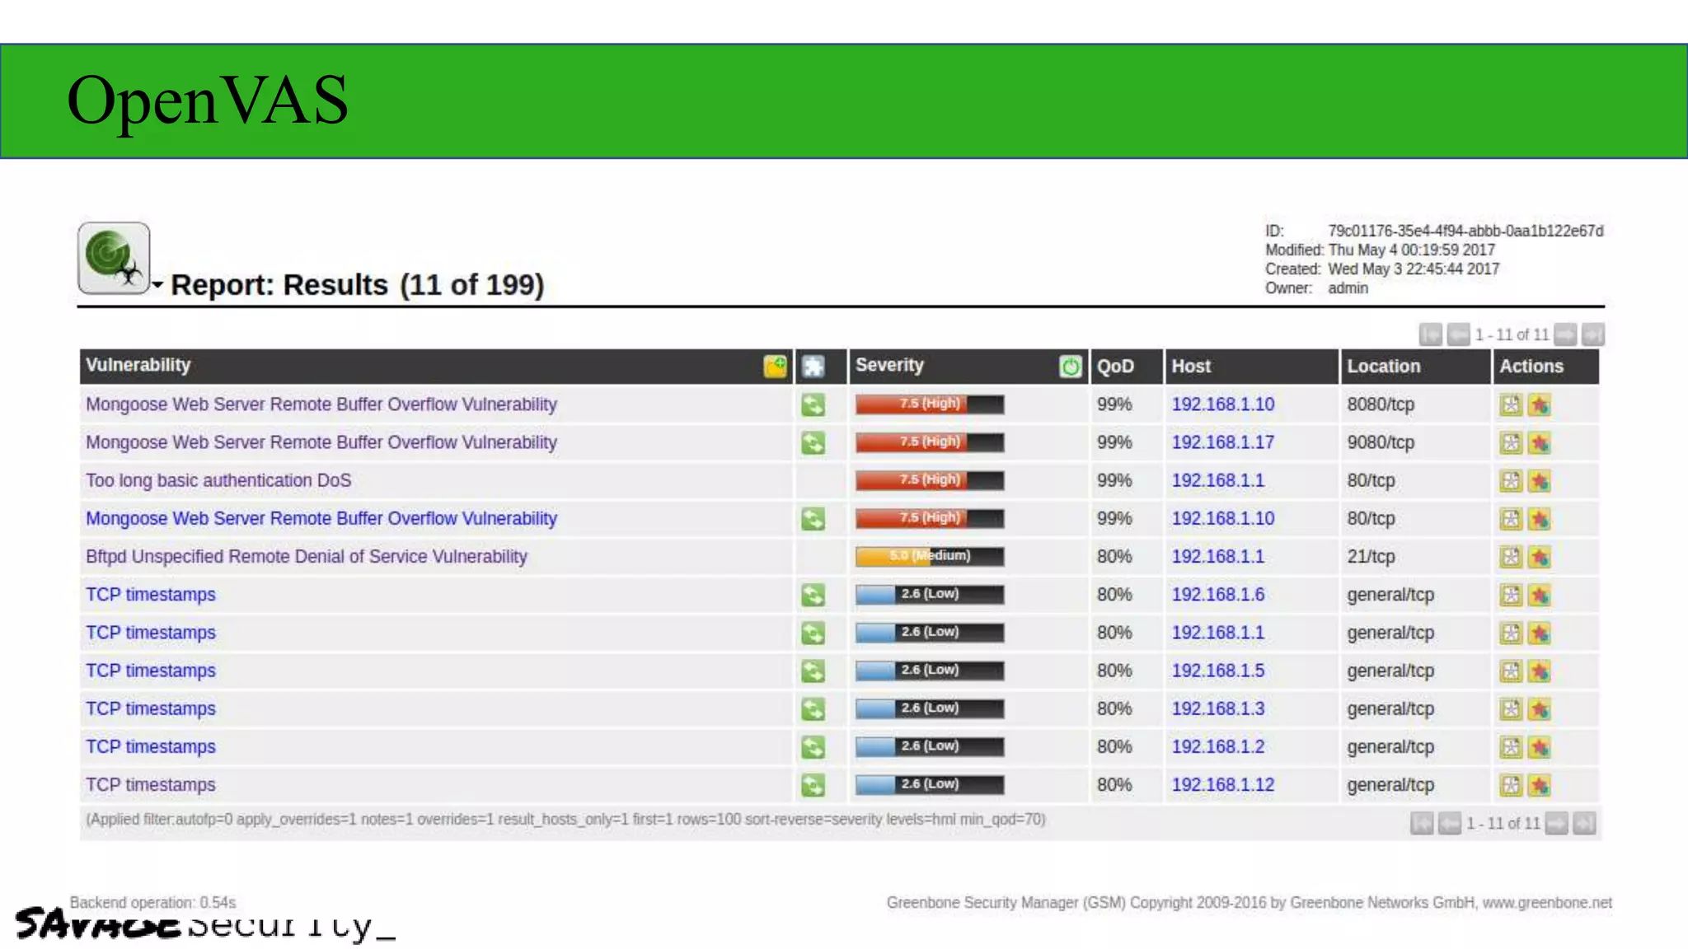Click the Report: Results (11 of 199) heading
Screen dimensions: 1688x949
[357, 285]
